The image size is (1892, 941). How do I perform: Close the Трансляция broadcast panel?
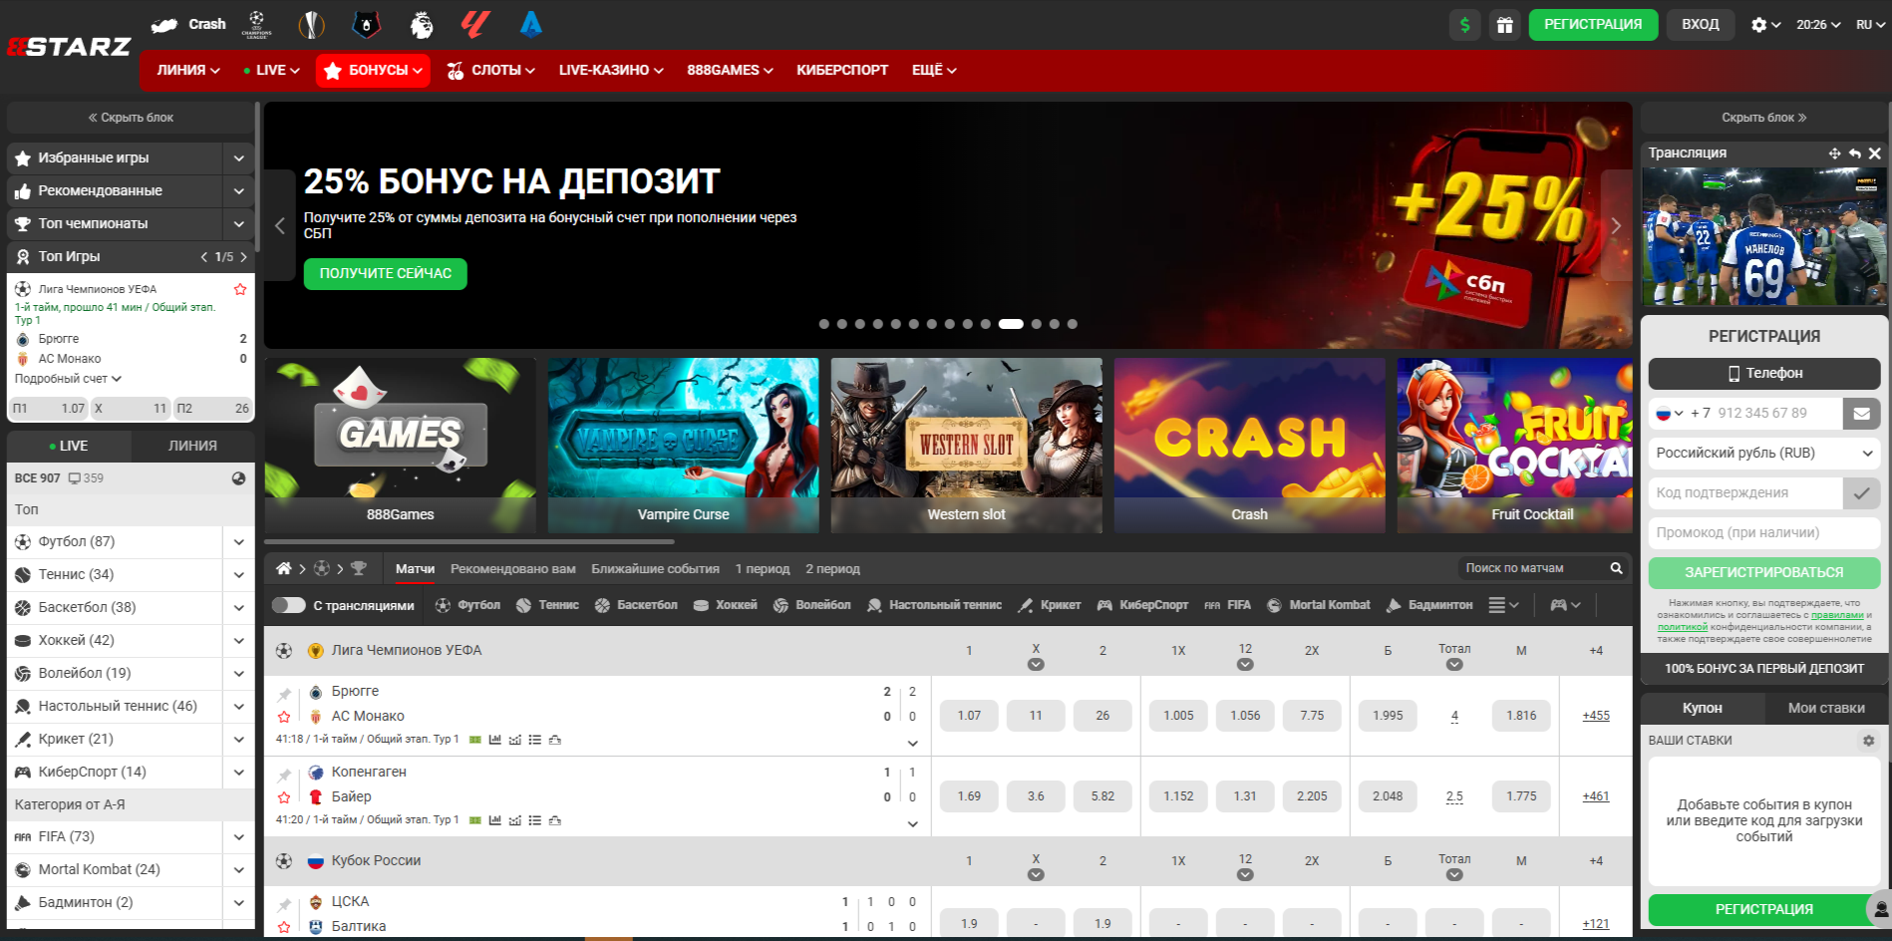1875,154
